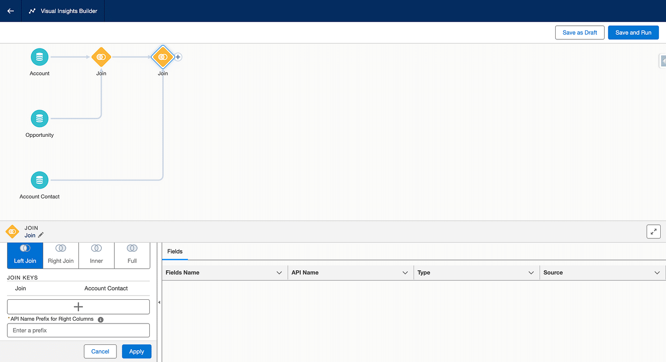This screenshot has width=666, height=362.
Task: Click Save and Run button
Action: click(x=633, y=32)
